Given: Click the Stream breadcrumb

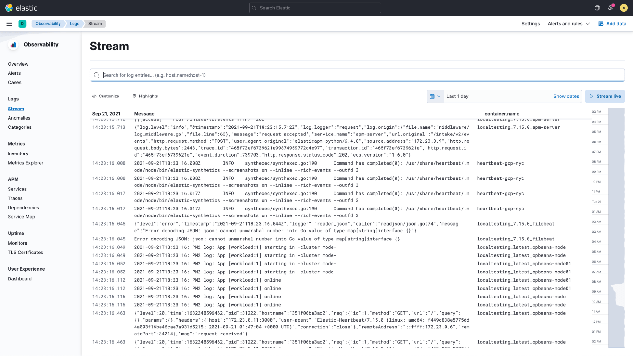Looking at the screenshot, I should 95,24.
